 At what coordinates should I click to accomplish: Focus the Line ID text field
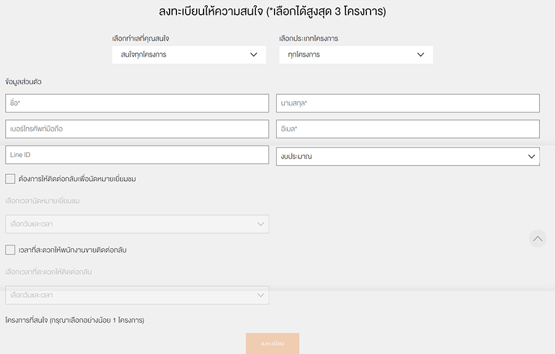coord(137,155)
